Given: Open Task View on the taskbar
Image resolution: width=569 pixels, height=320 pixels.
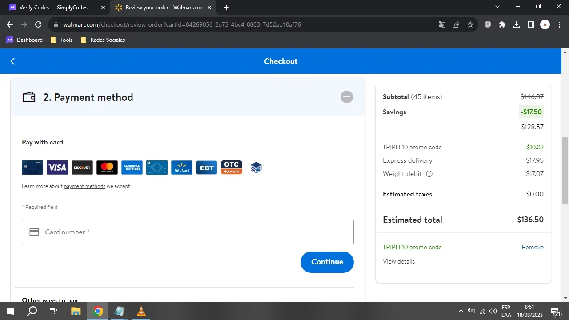Looking at the screenshot, I should point(53,311).
